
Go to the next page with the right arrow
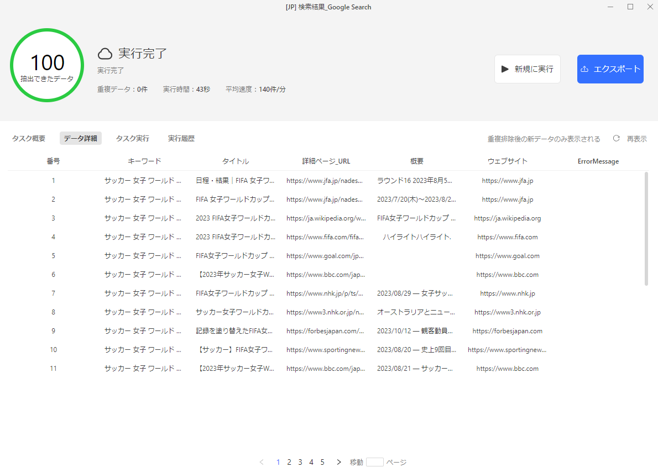click(338, 462)
